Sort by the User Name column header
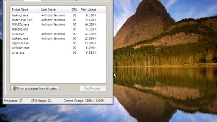The image size is (217, 122). [54, 9]
